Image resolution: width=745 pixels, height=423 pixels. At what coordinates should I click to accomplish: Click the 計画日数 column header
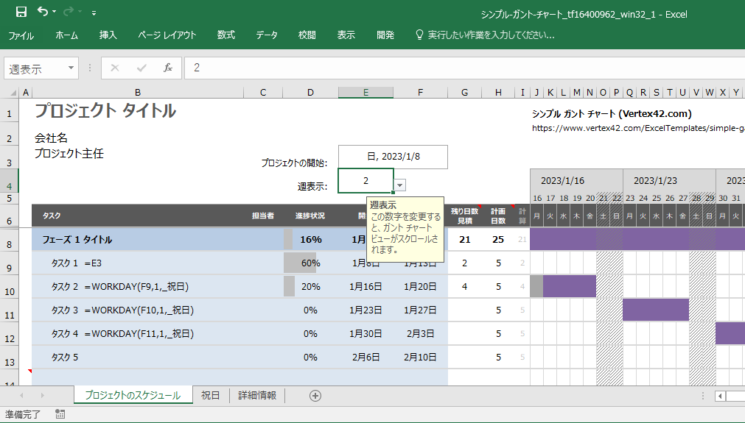(x=498, y=216)
